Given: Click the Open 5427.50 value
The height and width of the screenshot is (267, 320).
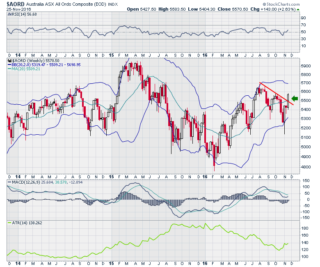Looking at the screenshot, I should tap(142, 9).
